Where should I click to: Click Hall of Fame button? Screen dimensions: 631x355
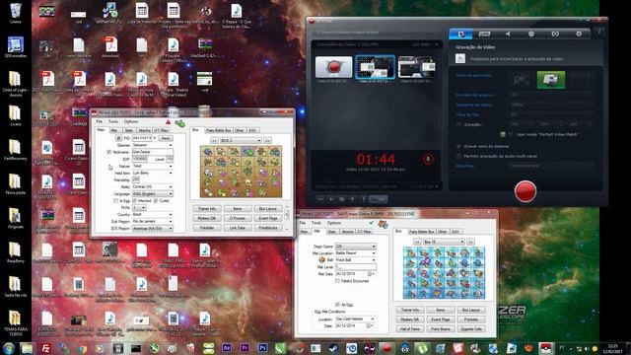pyautogui.click(x=410, y=328)
